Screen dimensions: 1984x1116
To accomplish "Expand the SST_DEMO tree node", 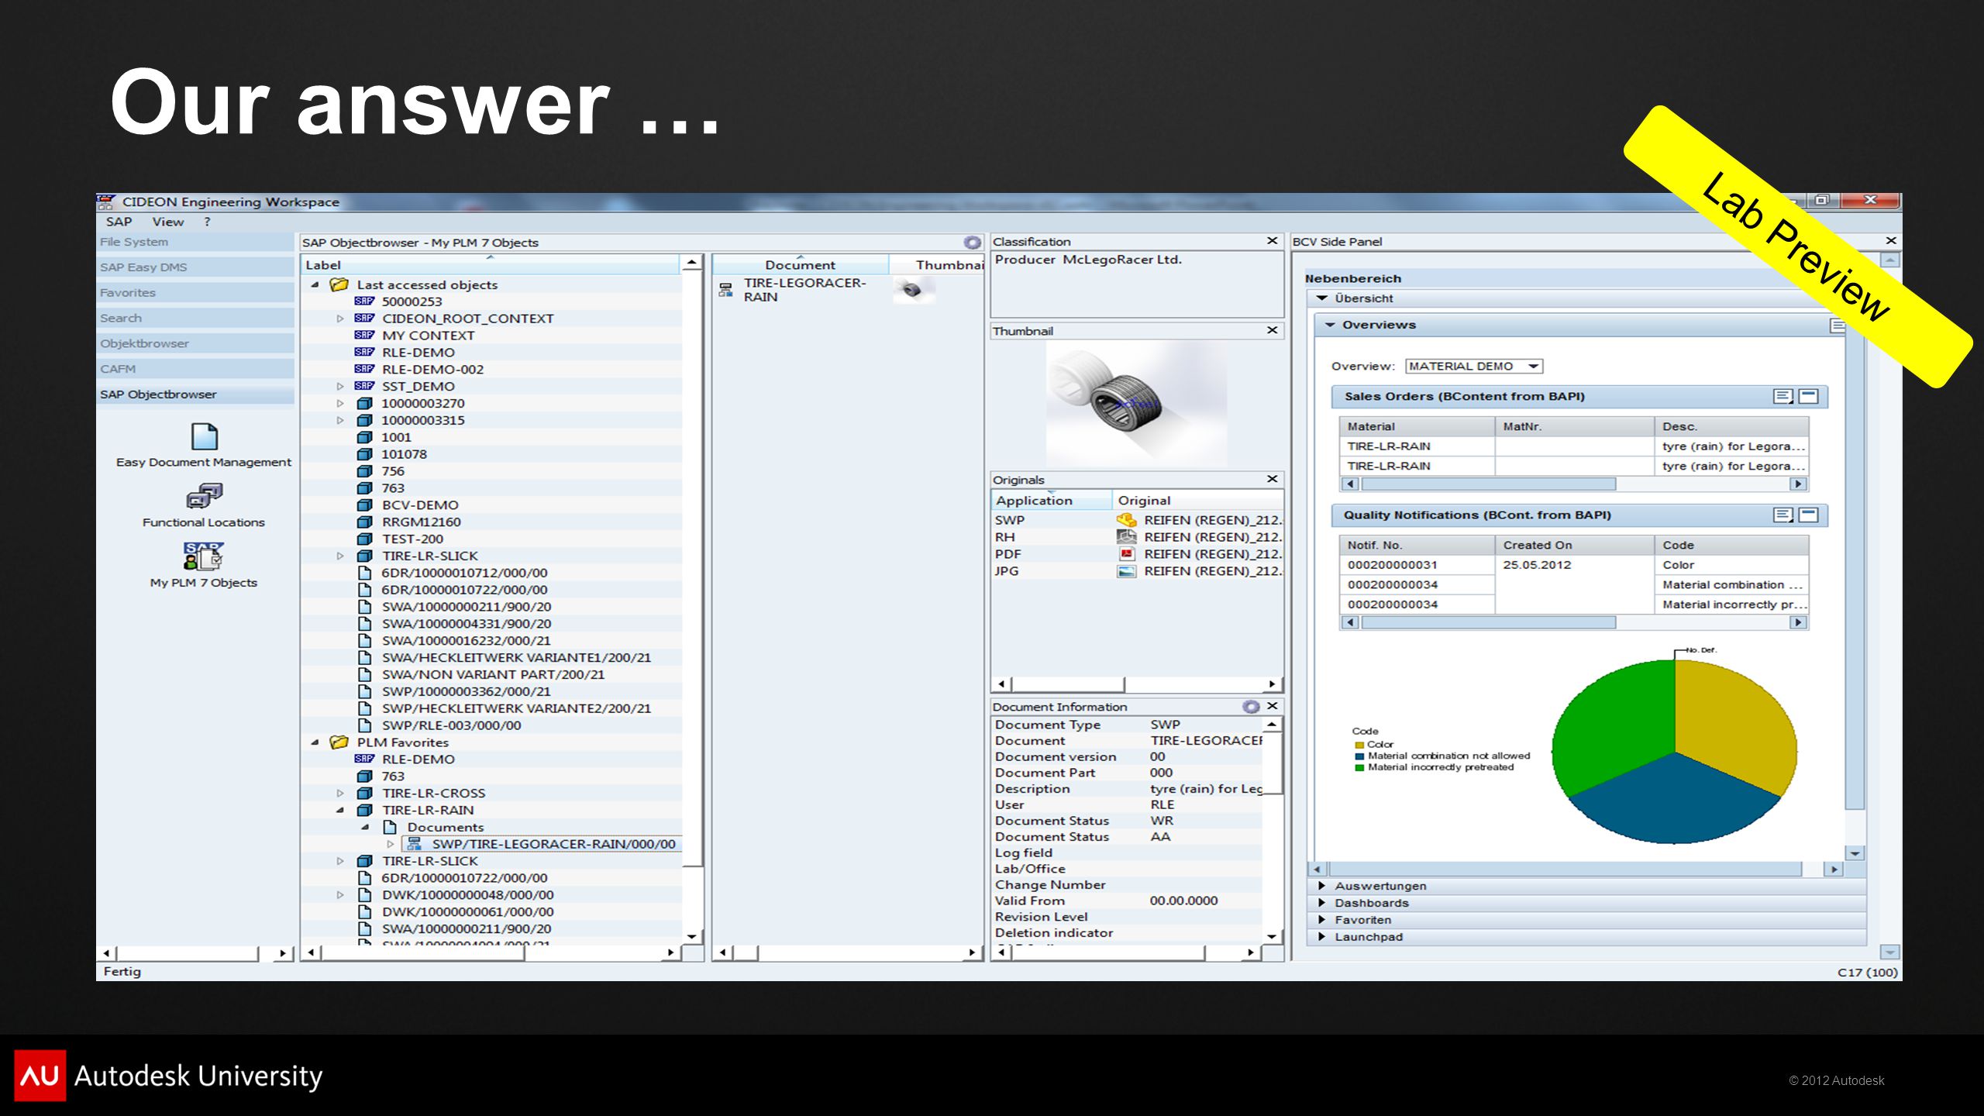I will click(339, 386).
